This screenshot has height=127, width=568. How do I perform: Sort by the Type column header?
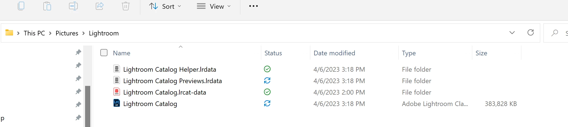(x=409, y=53)
